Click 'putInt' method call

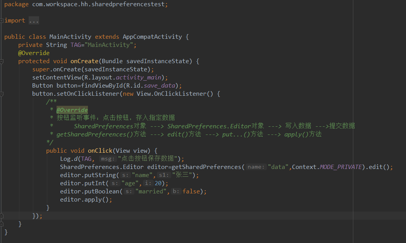(95, 183)
